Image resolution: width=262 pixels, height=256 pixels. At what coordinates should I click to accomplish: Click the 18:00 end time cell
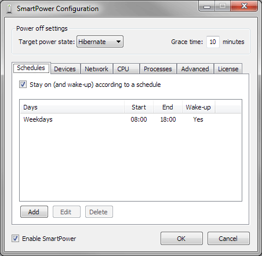pos(168,119)
